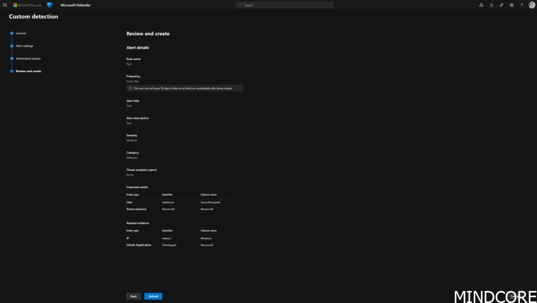Open the settings gear
The image size is (537, 303).
tap(512, 5)
